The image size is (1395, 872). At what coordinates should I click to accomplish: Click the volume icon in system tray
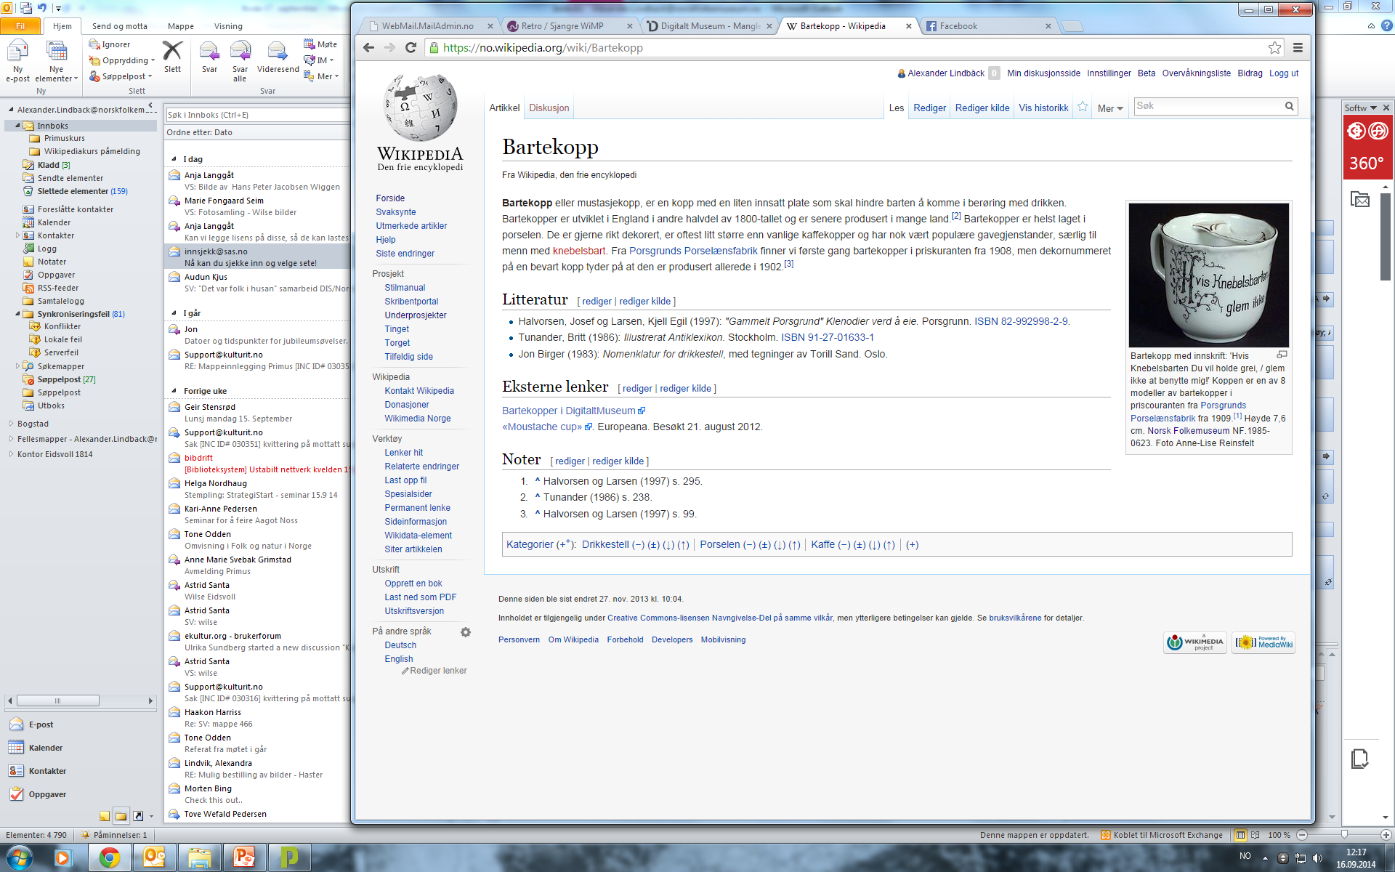[1318, 858]
